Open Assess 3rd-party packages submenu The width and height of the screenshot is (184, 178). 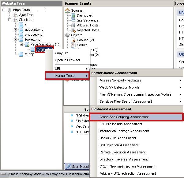[137, 80]
